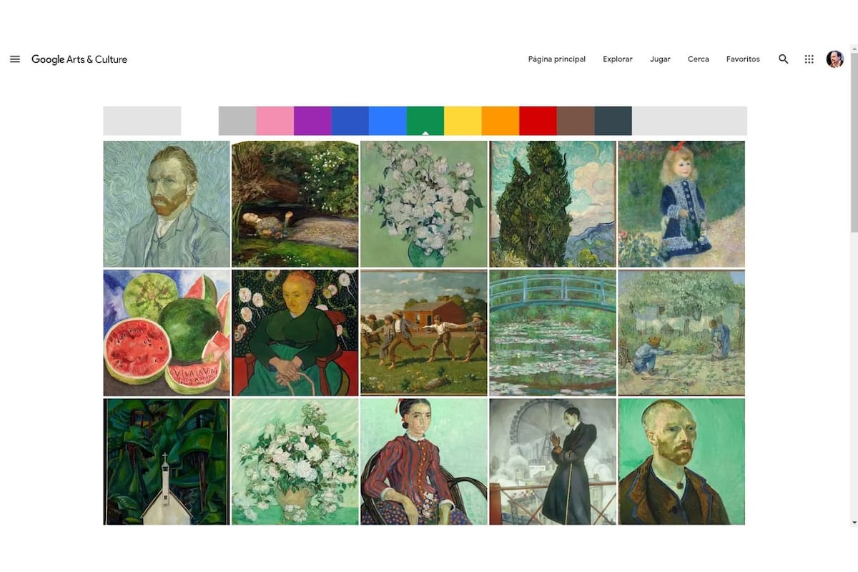Select the orange color swatch
This screenshot has height=572, width=858.
click(x=500, y=121)
